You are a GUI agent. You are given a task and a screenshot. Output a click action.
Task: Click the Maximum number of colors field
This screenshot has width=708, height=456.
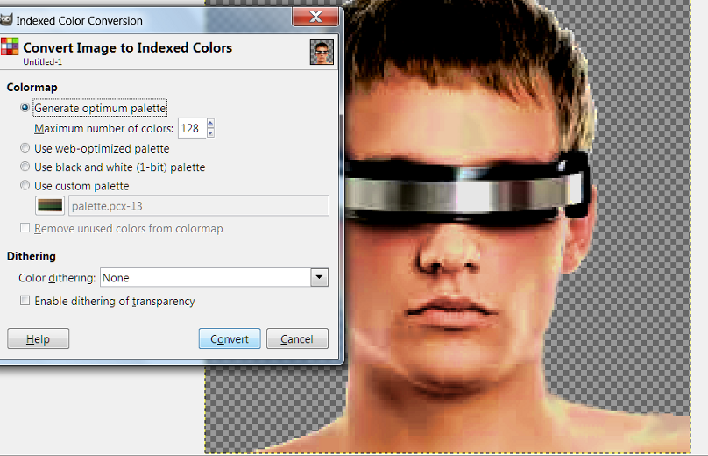click(x=190, y=129)
